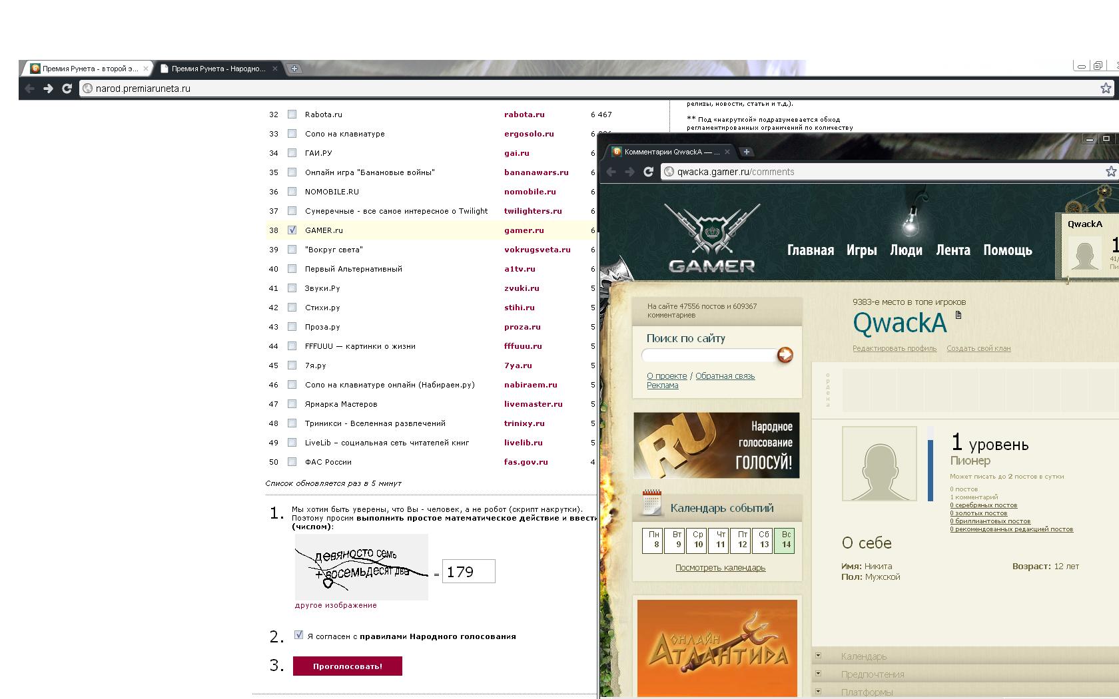Image resolution: width=1119 pixels, height=699 pixels.
Task: Open Реклама link
Action: point(663,385)
